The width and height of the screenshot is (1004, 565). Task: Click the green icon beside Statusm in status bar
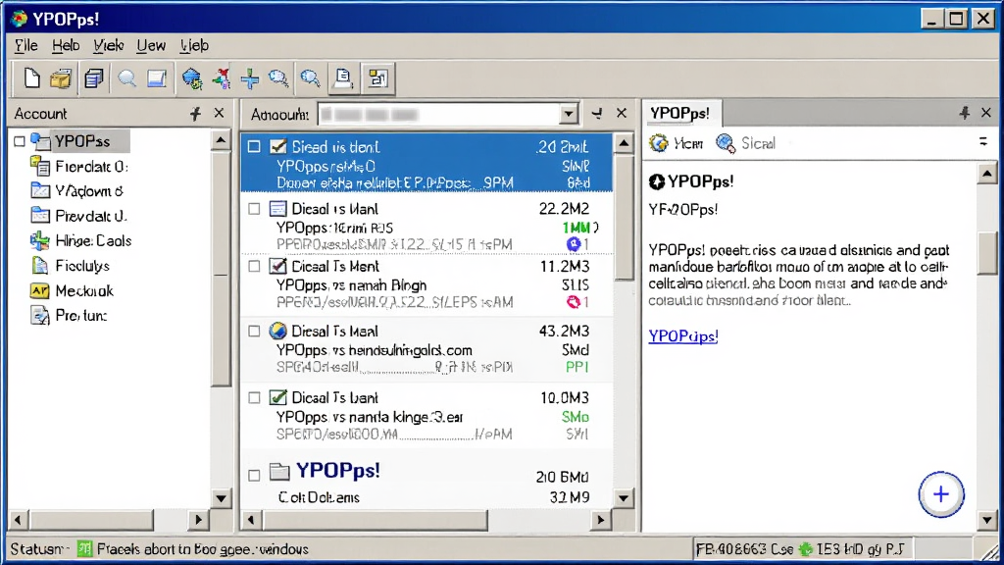click(x=84, y=549)
